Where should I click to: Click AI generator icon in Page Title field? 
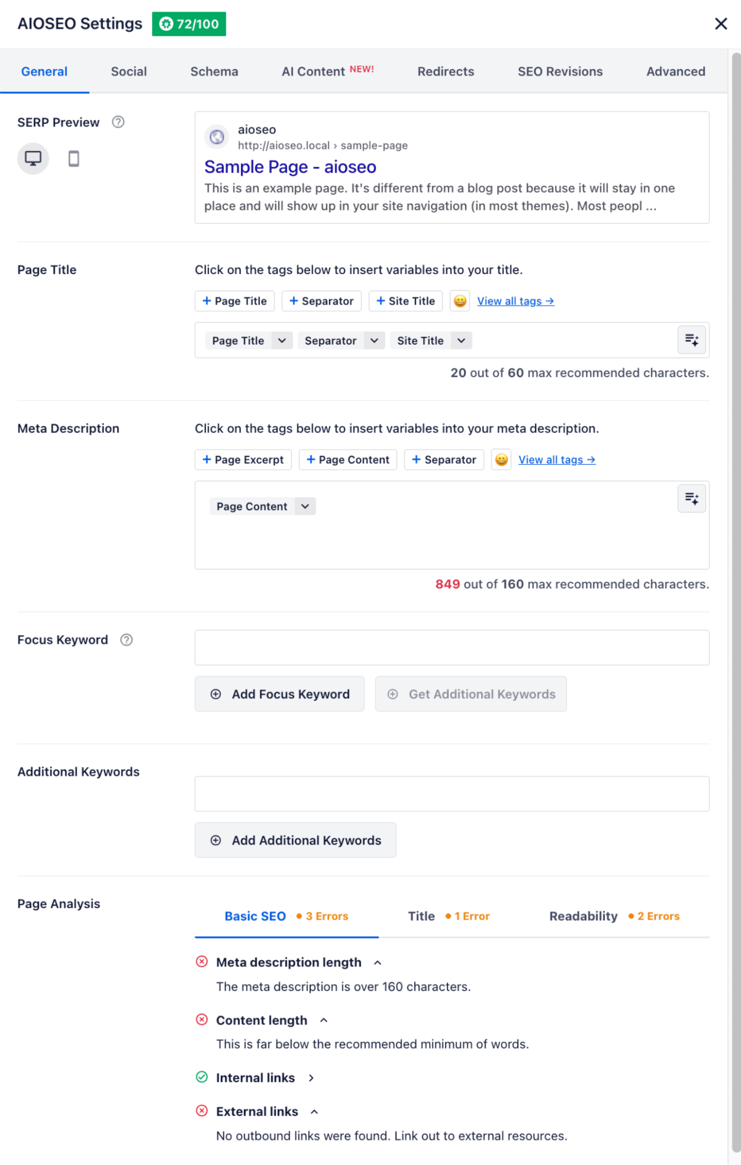click(x=692, y=340)
